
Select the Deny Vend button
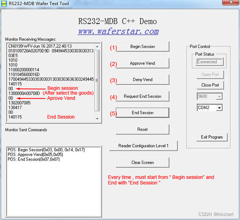(142, 79)
